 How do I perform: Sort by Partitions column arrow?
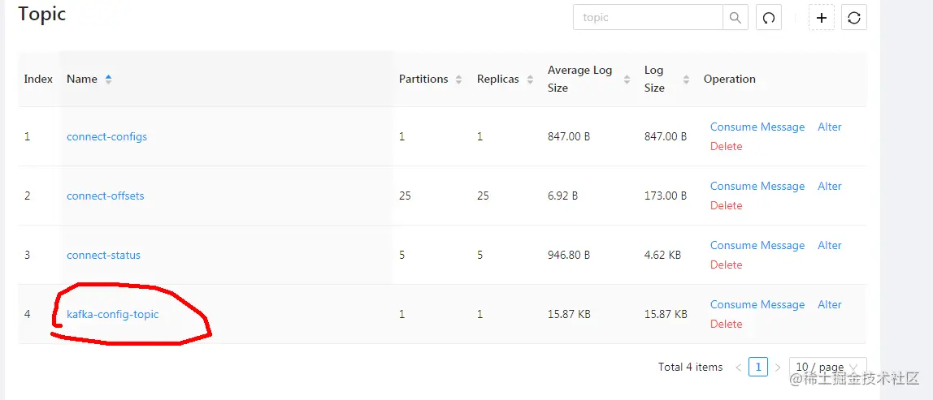pyautogui.click(x=458, y=80)
